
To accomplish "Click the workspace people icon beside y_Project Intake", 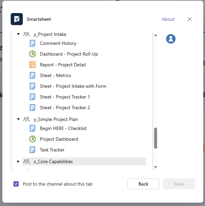I will tap(26, 34).
